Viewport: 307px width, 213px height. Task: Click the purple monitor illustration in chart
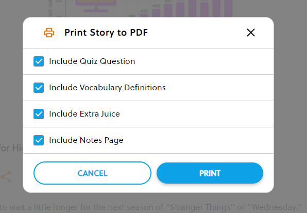pyautogui.click(x=96, y=6)
